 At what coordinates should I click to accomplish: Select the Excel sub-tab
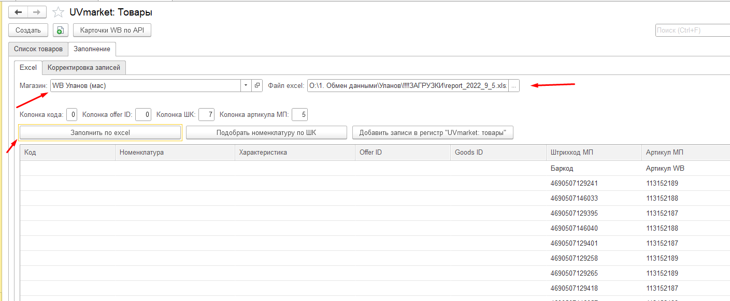click(28, 68)
